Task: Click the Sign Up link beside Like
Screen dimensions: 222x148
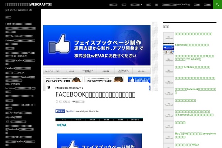Action: (x=69, y=111)
